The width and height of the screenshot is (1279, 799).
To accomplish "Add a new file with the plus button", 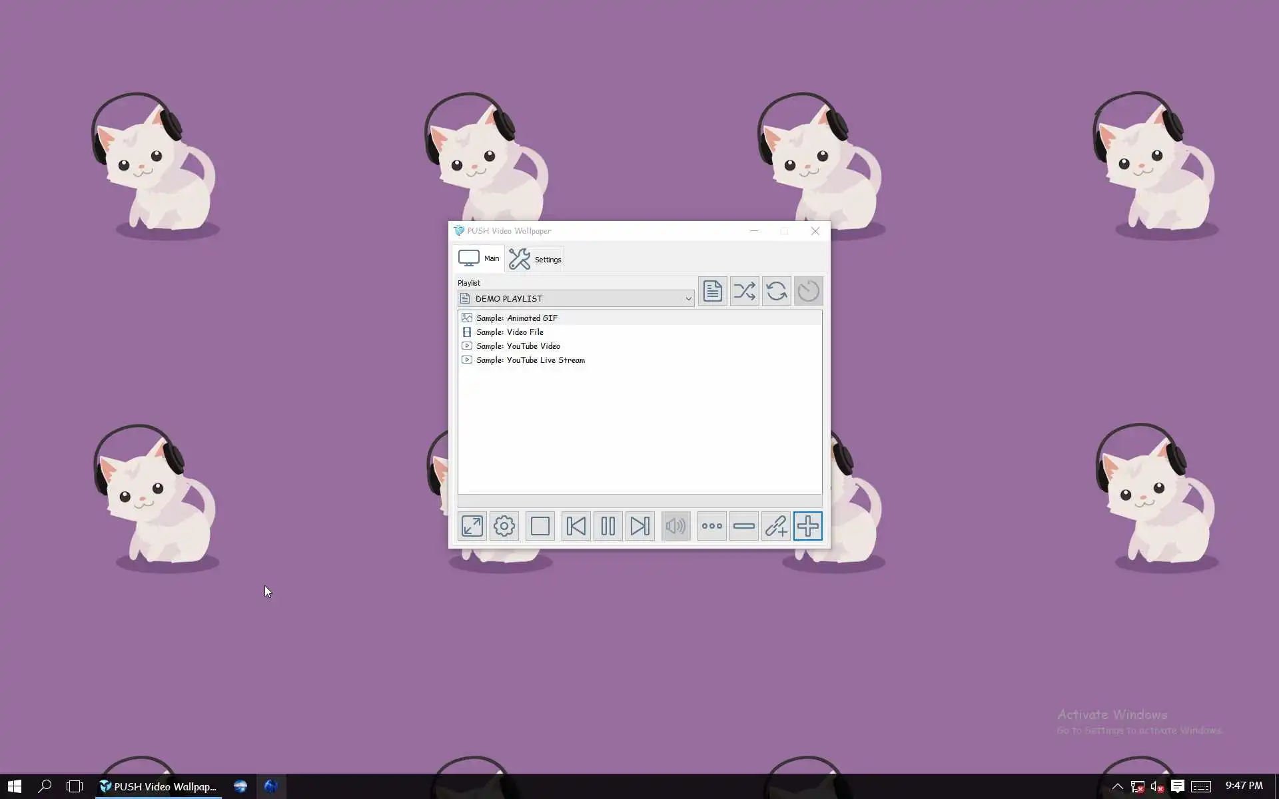I will point(807,526).
